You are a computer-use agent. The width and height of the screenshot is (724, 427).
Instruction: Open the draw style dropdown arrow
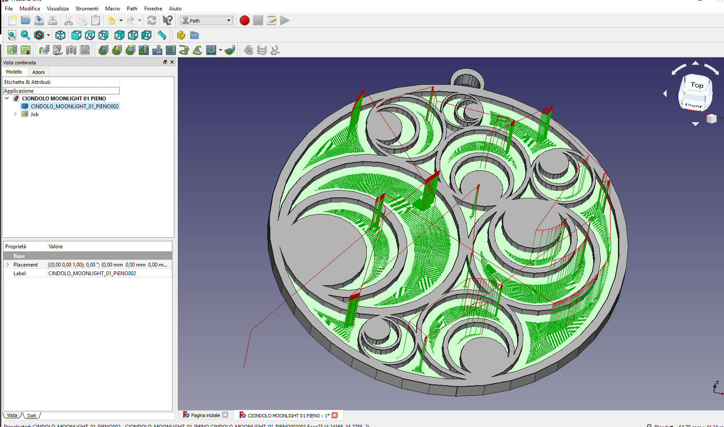click(48, 35)
